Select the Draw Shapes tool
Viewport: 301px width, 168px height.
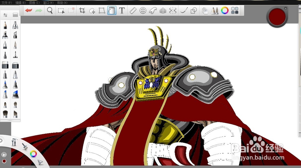point(194,10)
